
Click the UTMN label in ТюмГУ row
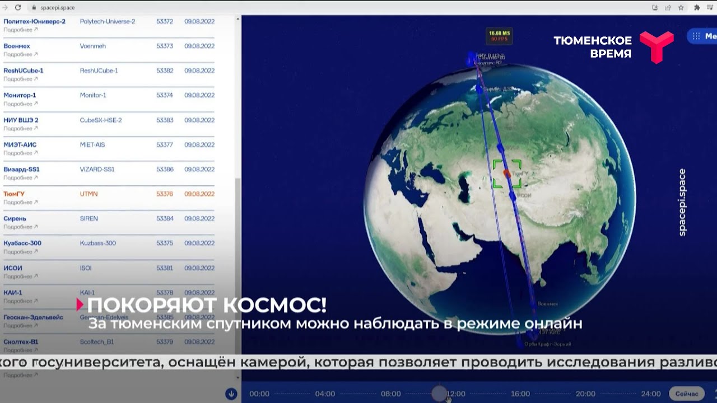coord(89,194)
